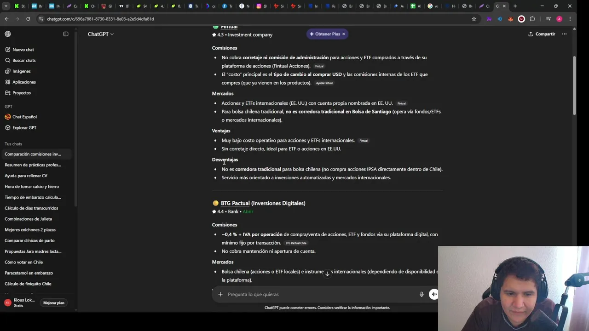Open the browser profile avatar
589x331 pixels.
(559, 19)
